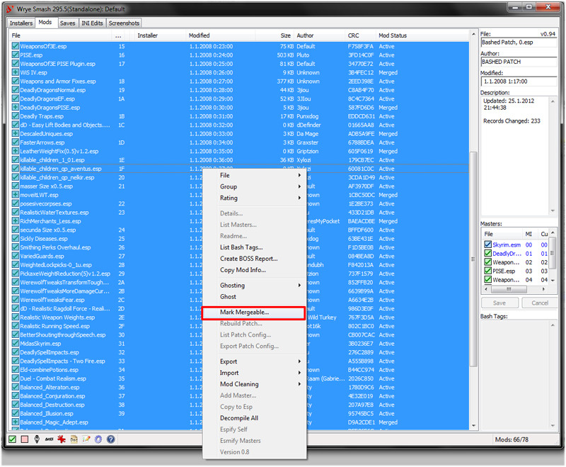Select Decompile All menu entry
The height and width of the screenshot is (467, 566).
click(254, 418)
